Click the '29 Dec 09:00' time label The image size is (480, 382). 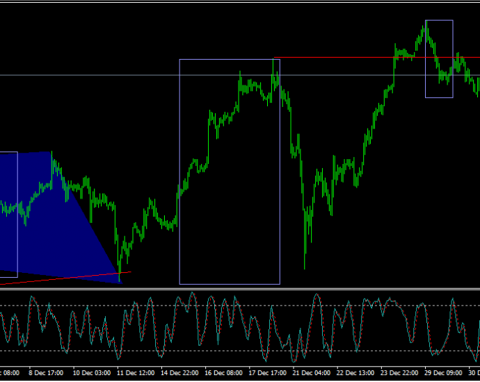[444, 373]
